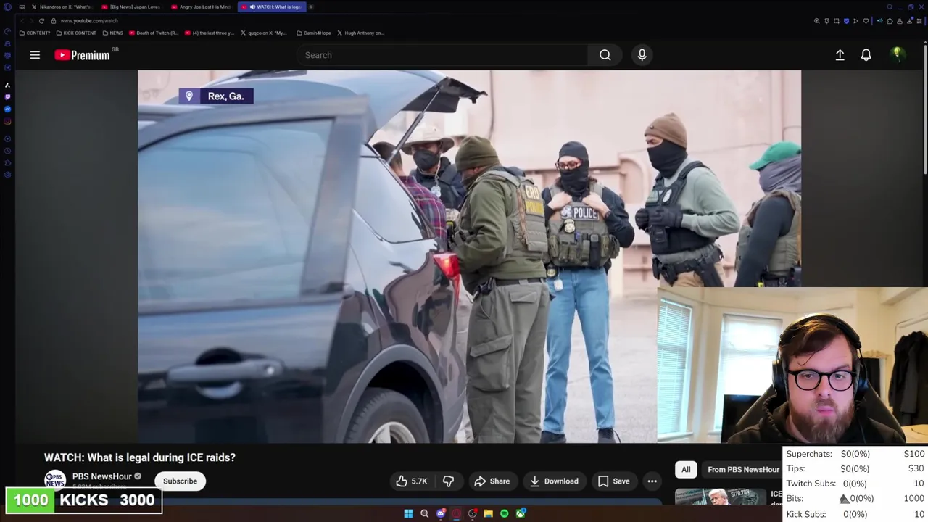This screenshot has height=522, width=928.
Task: Open the Opera ad blocker shield
Action: pyautogui.click(x=846, y=21)
